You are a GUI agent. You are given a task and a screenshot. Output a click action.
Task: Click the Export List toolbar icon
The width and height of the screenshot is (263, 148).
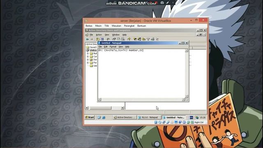pyautogui.click(x=123, y=39)
